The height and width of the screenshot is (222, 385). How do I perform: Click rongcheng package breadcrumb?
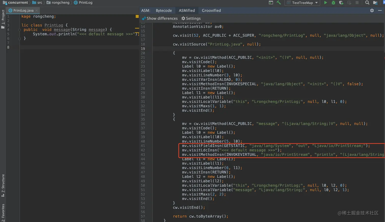pyautogui.click(x=58, y=3)
